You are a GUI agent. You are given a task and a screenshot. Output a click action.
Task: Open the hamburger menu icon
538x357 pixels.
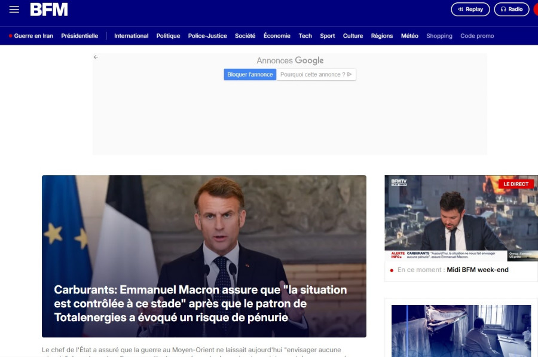[14, 10]
